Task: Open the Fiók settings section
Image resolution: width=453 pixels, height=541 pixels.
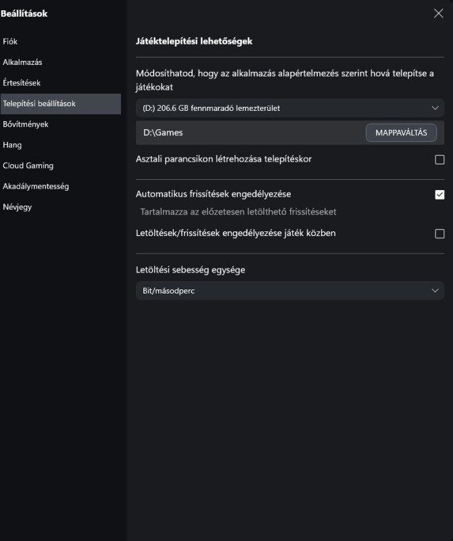Action: tap(10, 41)
